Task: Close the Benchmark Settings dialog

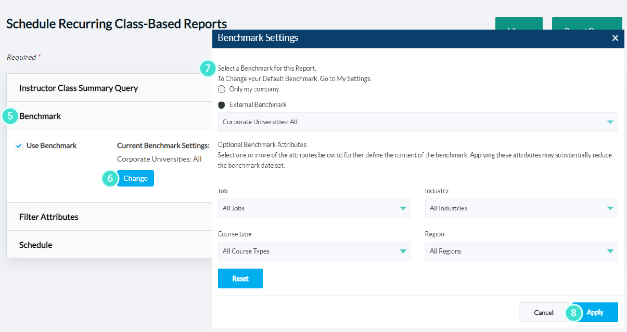Action: [x=615, y=38]
